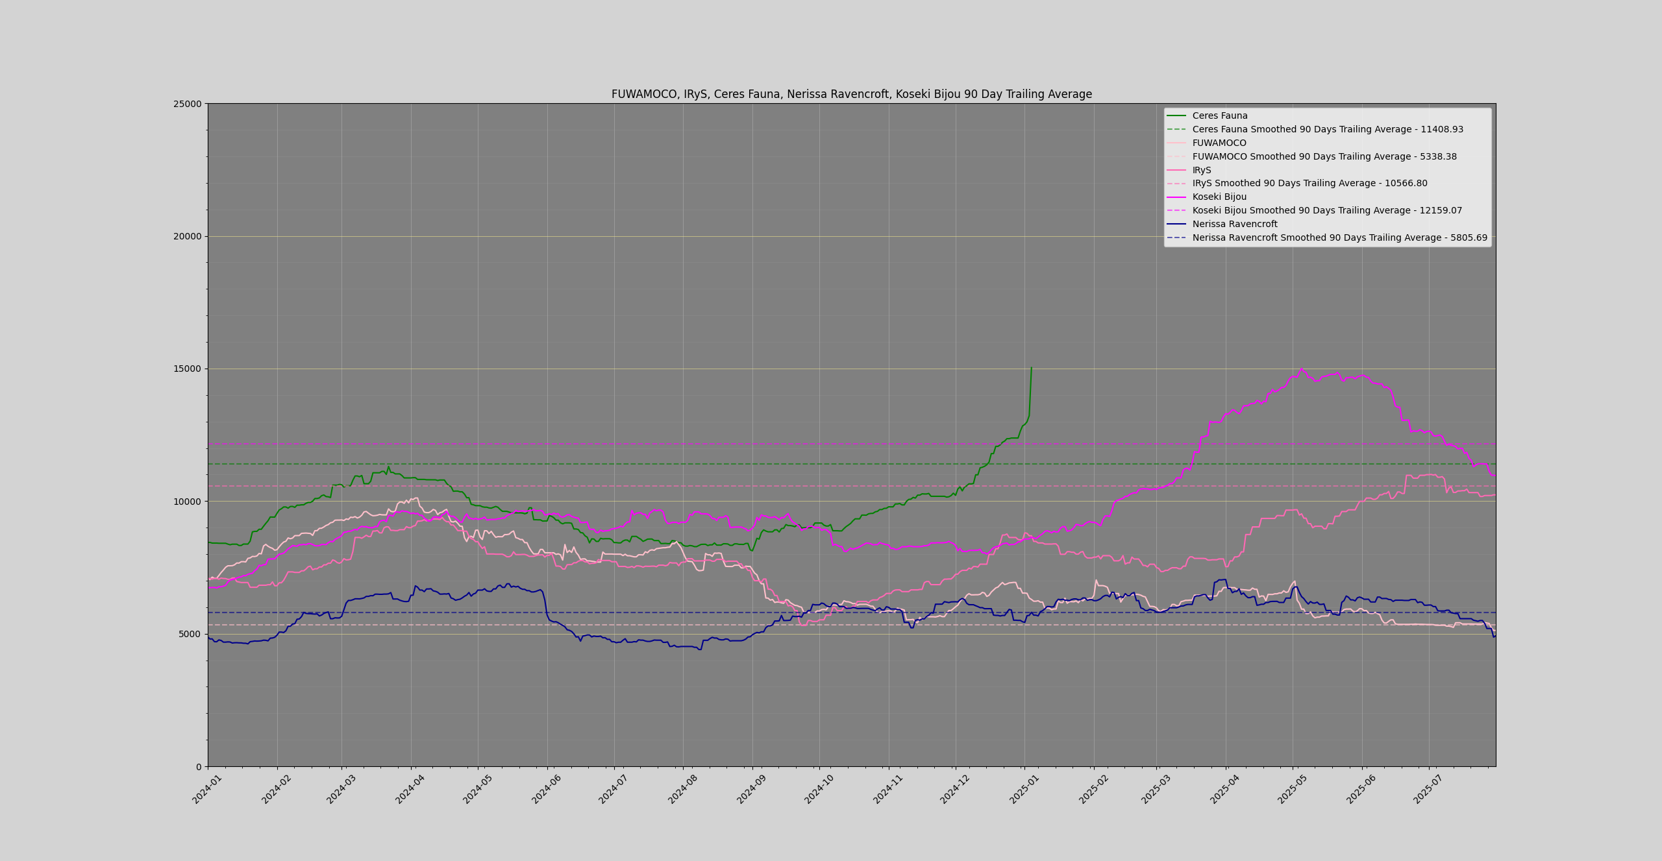Click the 15000 y-axis tick label

(187, 369)
